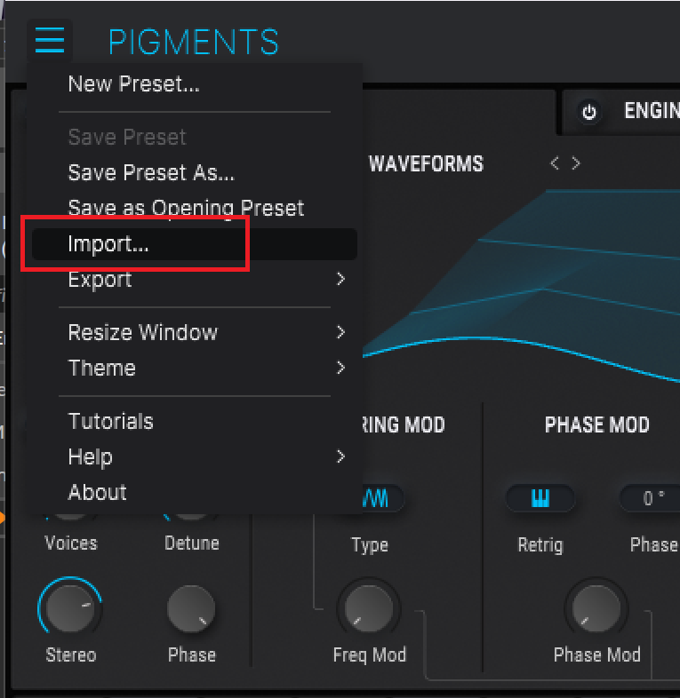680x698 pixels.
Task: Toggle the Engine power button
Action: pyautogui.click(x=589, y=112)
